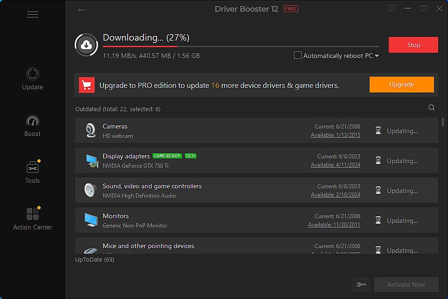Open the driver list search icon
This screenshot has width=448, height=299.
click(x=431, y=107)
